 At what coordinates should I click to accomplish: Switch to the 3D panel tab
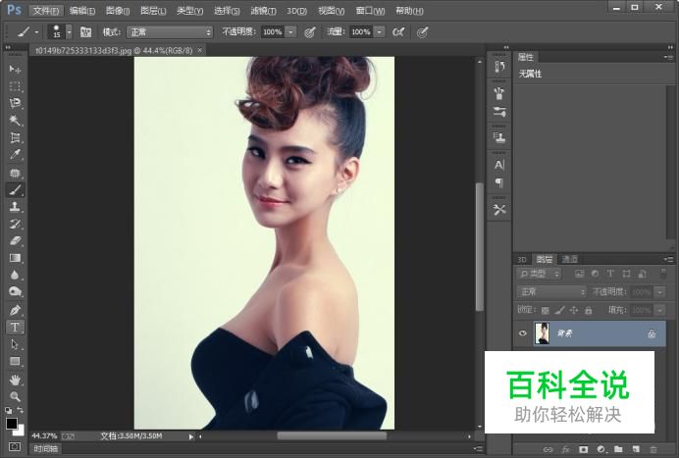(x=522, y=259)
